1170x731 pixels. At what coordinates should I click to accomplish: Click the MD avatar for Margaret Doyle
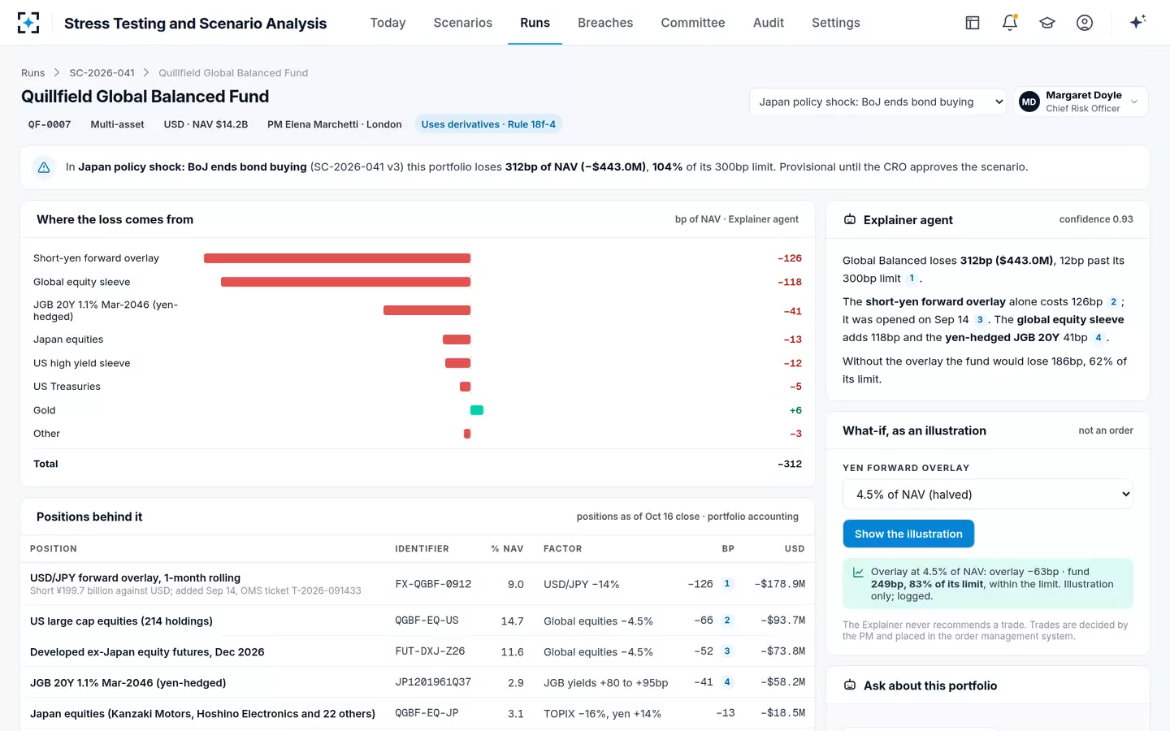1029,102
